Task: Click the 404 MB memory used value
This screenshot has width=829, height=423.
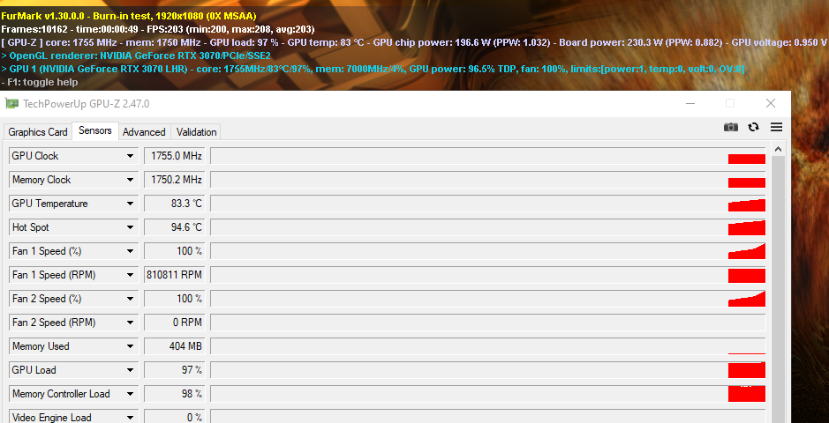Action: pyautogui.click(x=175, y=346)
